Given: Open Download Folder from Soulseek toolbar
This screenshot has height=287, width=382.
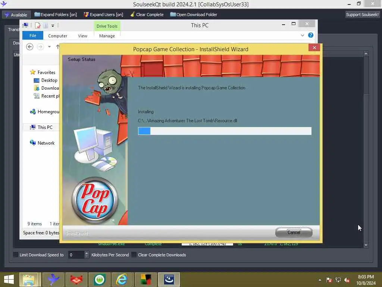Looking at the screenshot, I should tap(194, 15).
